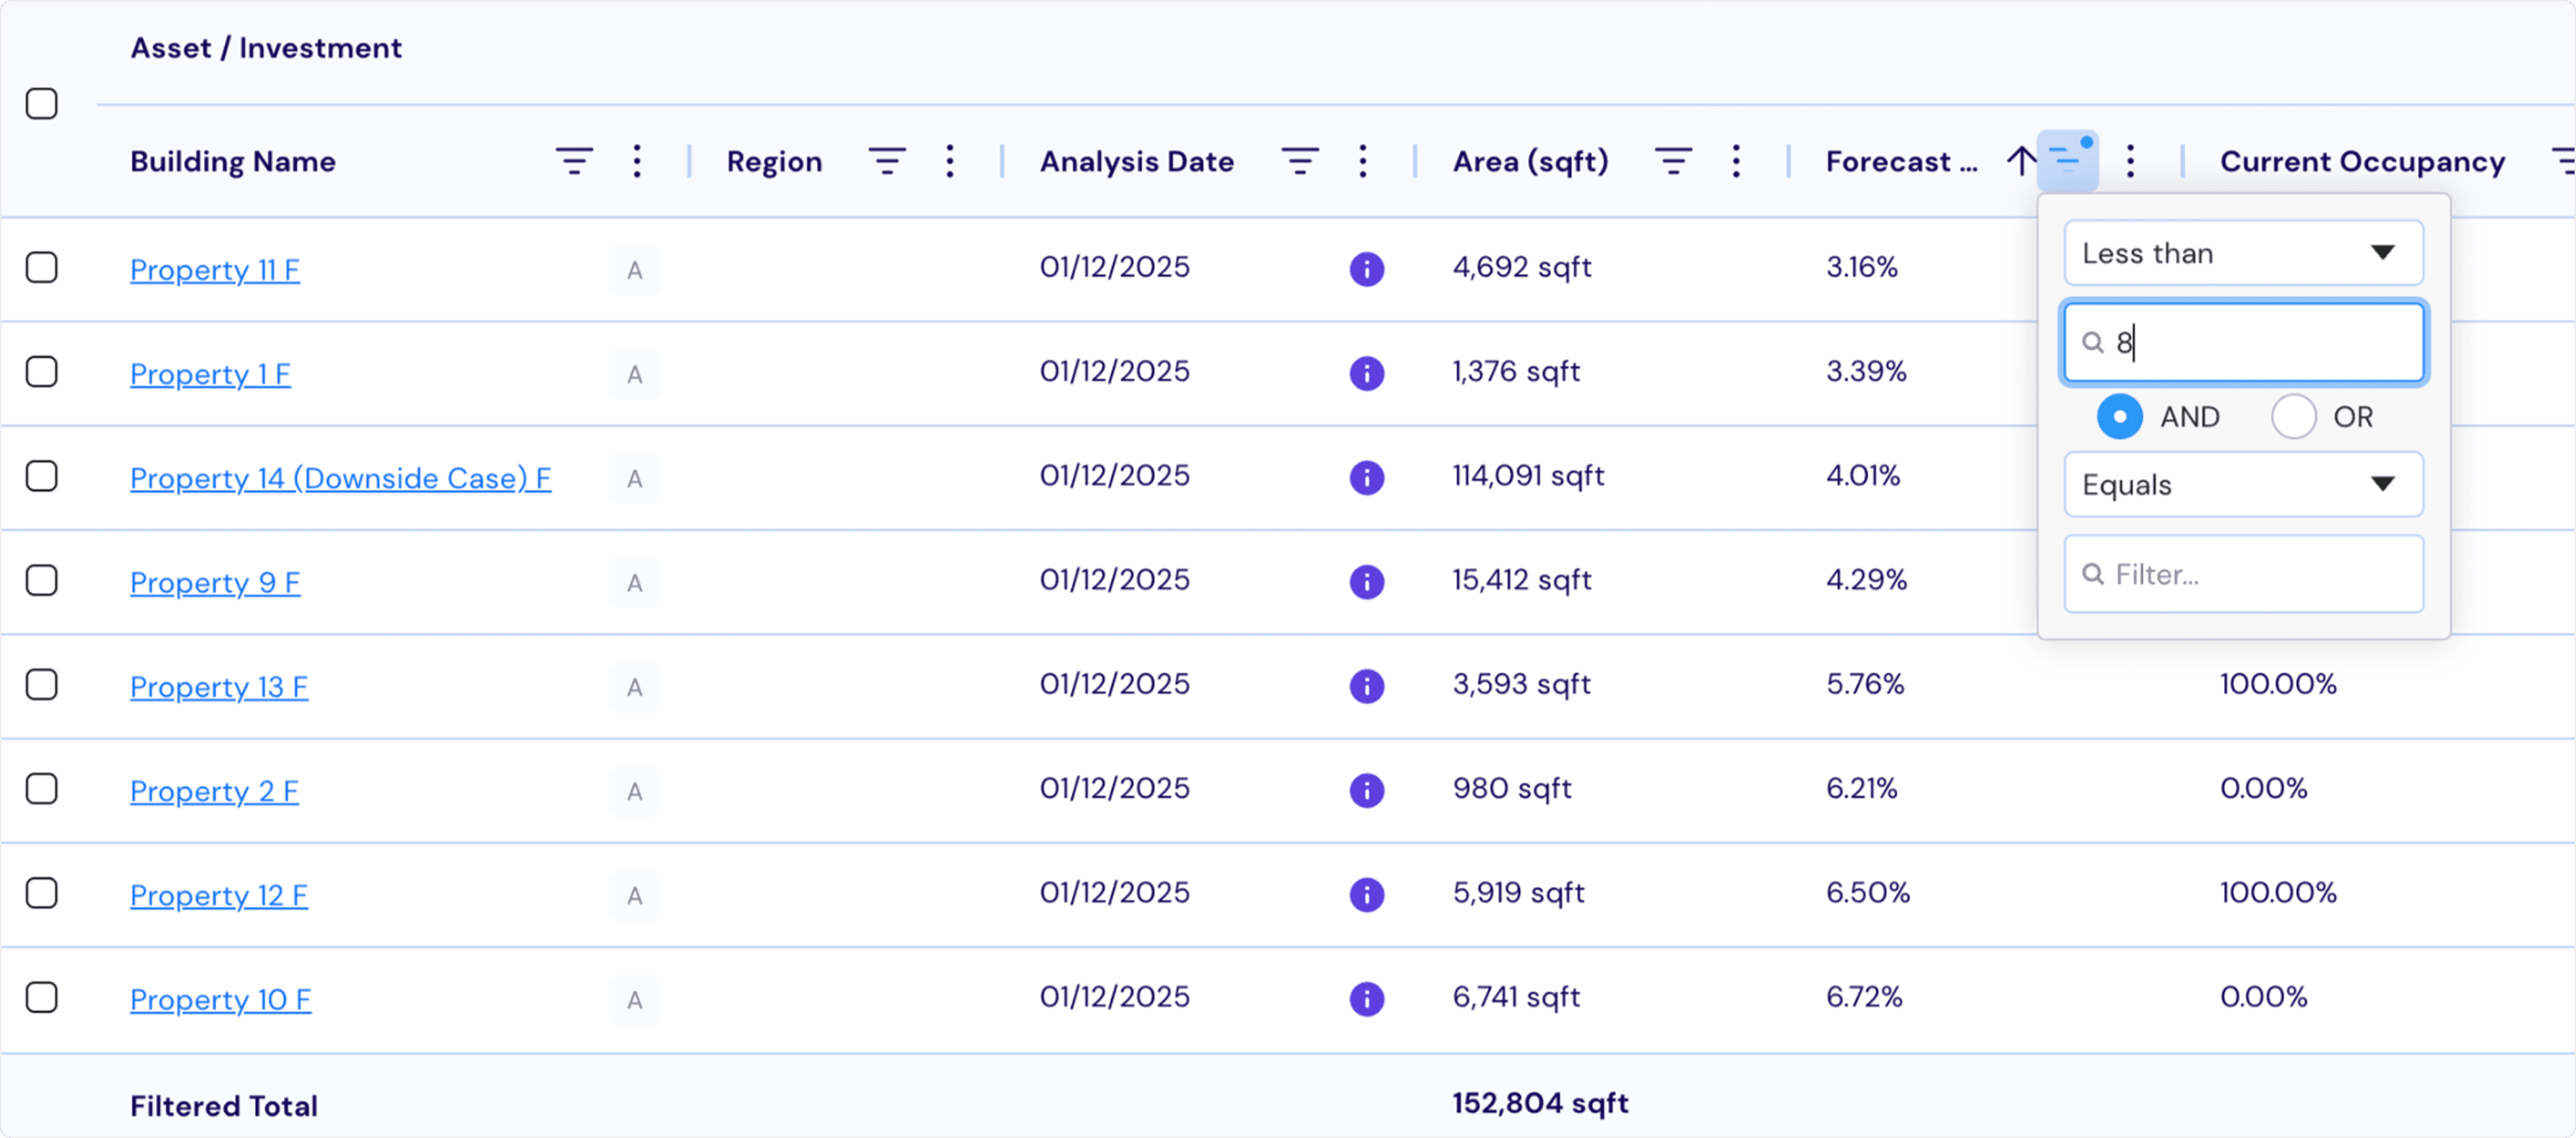The width and height of the screenshot is (2576, 1138).
Task: Open Forecast column three-dot menu
Action: pyautogui.click(x=2130, y=161)
